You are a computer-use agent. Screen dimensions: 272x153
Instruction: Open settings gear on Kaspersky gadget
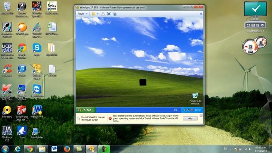263,25
